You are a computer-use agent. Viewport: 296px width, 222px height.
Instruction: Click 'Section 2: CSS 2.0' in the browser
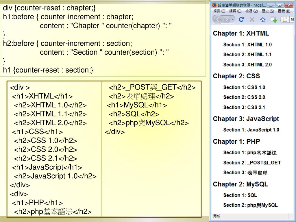[244, 97]
